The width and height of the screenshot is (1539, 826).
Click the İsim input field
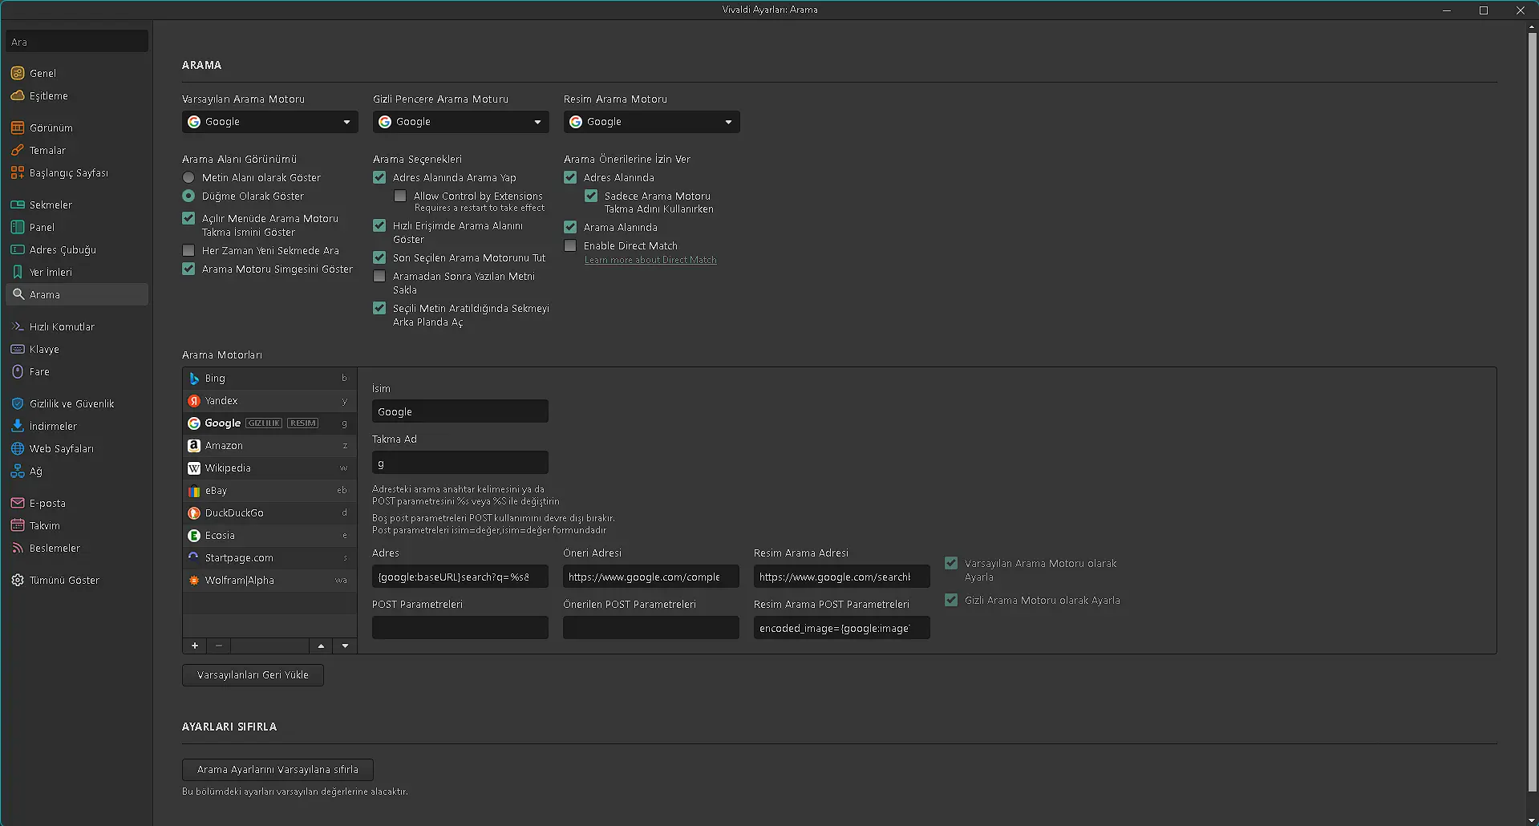(460, 411)
